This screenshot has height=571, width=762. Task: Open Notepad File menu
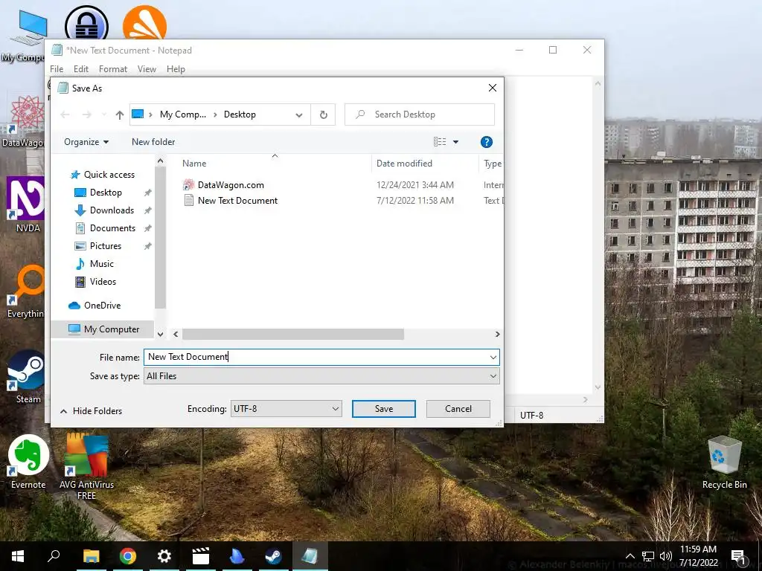(x=57, y=69)
